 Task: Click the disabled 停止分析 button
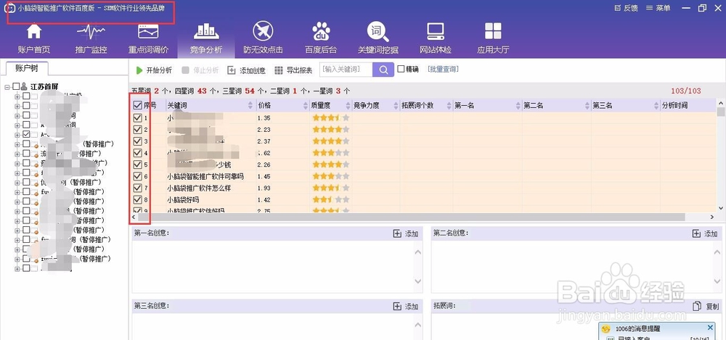point(200,70)
